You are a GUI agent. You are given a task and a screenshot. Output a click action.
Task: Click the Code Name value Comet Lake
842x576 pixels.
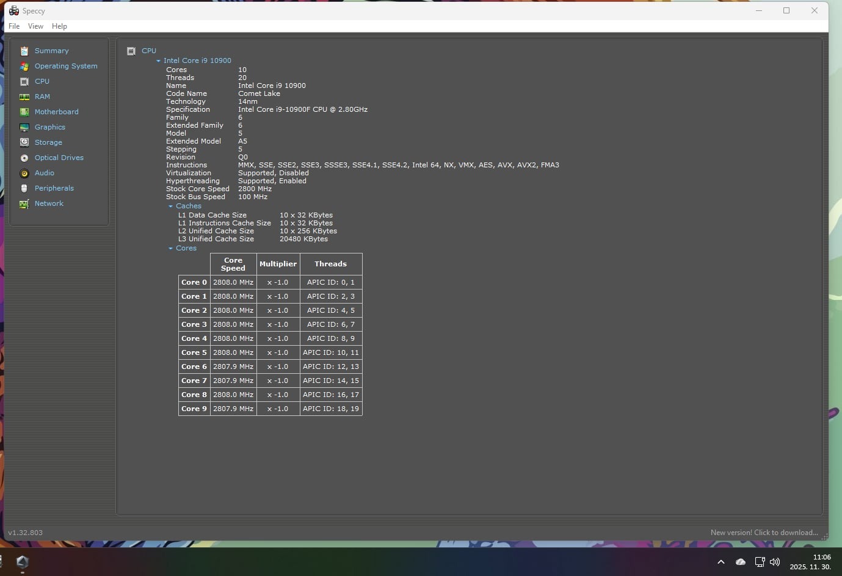click(x=259, y=93)
